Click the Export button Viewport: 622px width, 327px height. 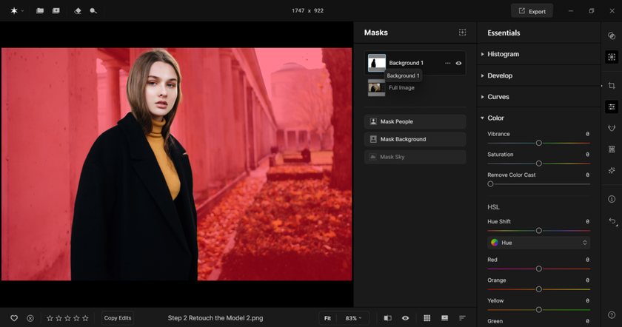pyautogui.click(x=532, y=11)
